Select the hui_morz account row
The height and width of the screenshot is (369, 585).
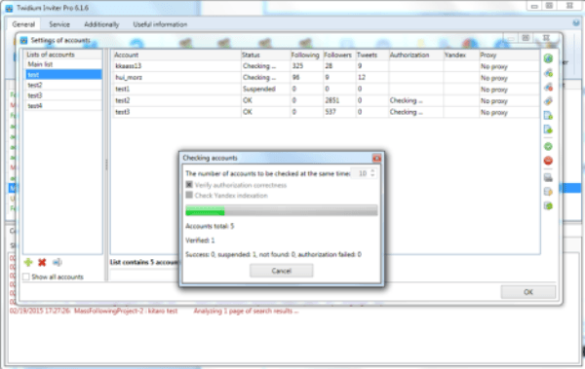click(326, 78)
